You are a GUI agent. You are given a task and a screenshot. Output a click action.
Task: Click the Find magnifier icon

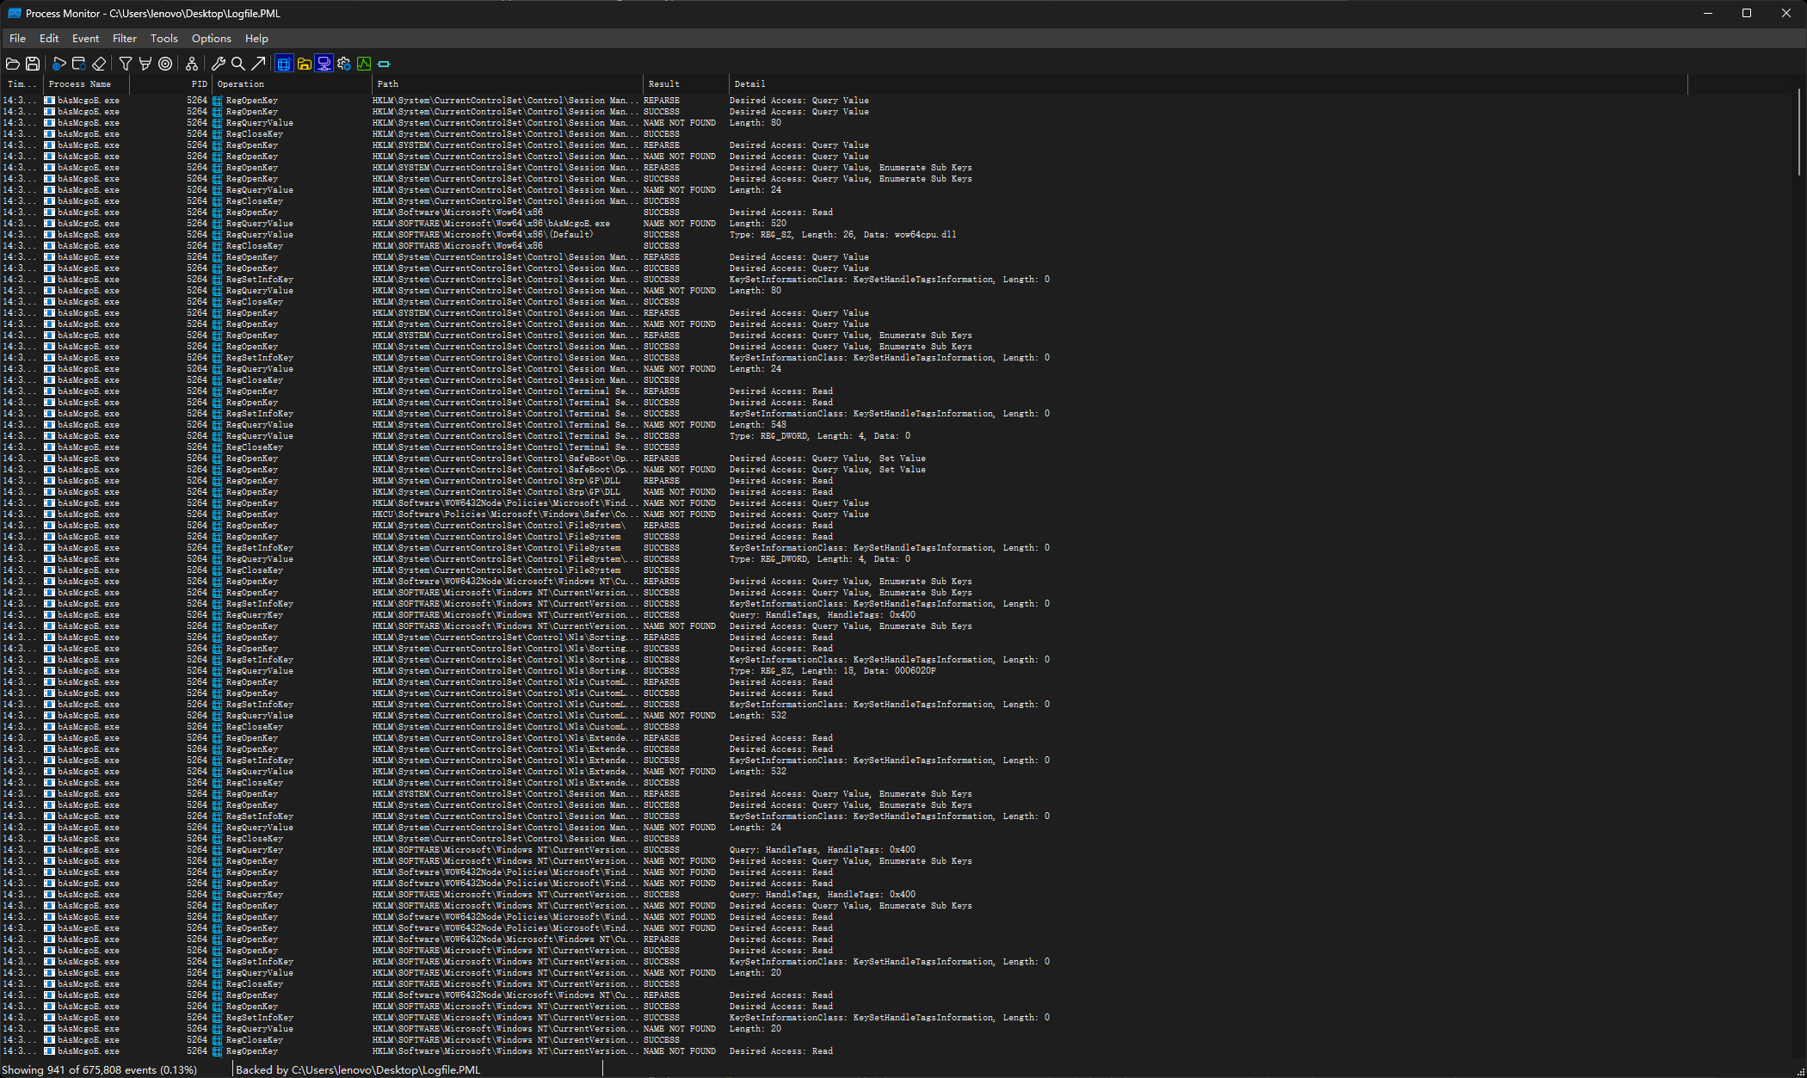pyautogui.click(x=238, y=64)
